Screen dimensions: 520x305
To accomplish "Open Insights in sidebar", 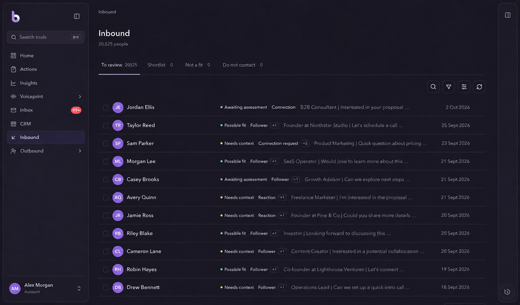I will pyautogui.click(x=45, y=83).
